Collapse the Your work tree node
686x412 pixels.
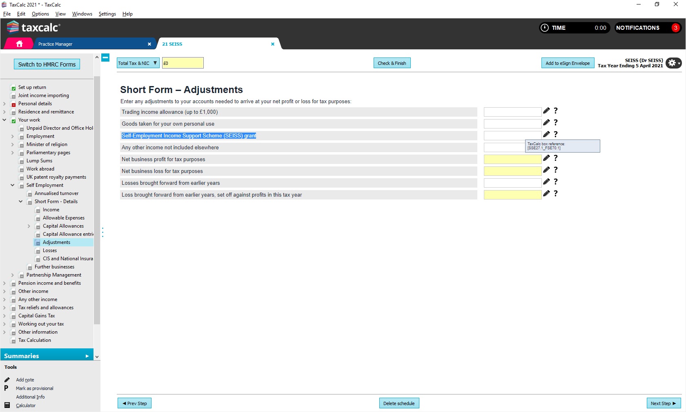4,120
